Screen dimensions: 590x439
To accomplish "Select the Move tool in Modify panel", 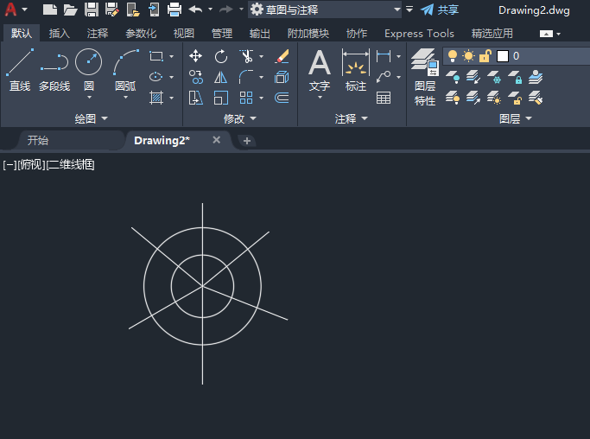I will (196, 56).
